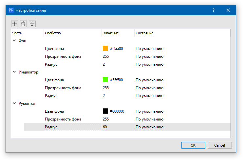Click the add (plus) toolbar icon
The image size is (243, 160).
click(x=15, y=24)
